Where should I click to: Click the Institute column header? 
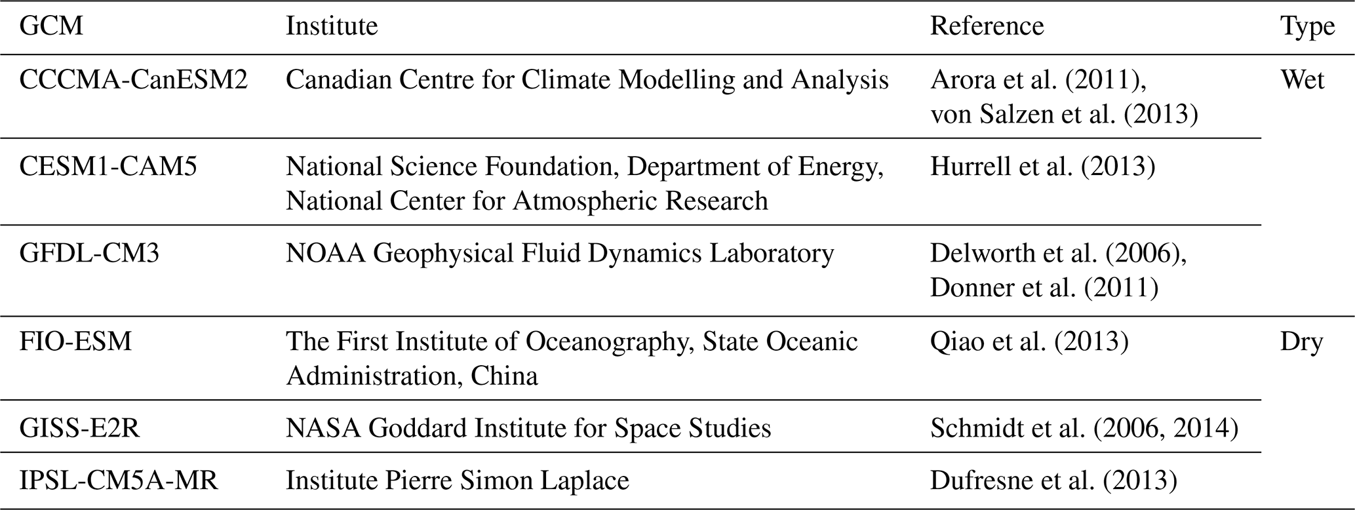pos(332,26)
